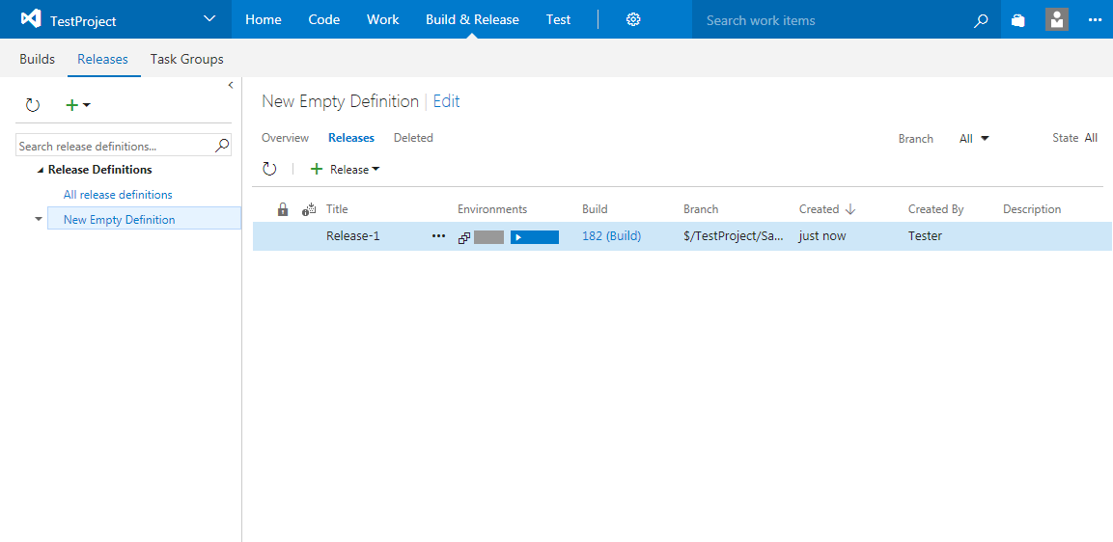Viewport: 1113px width, 542px height.
Task: Click the blue in-progress environment bar
Action: pyautogui.click(x=535, y=237)
